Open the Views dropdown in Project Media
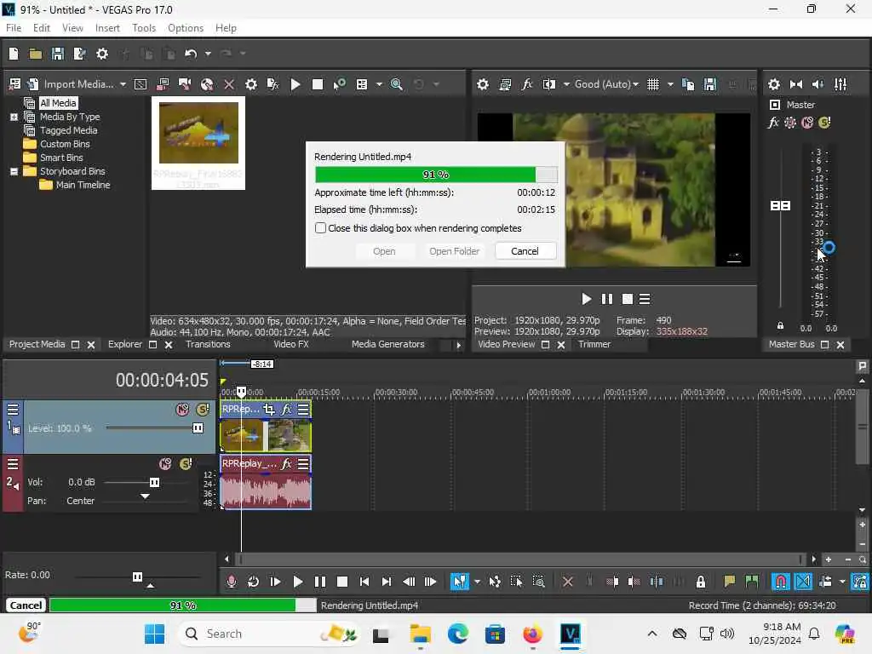Viewport: 872px width, 654px height. click(379, 84)
